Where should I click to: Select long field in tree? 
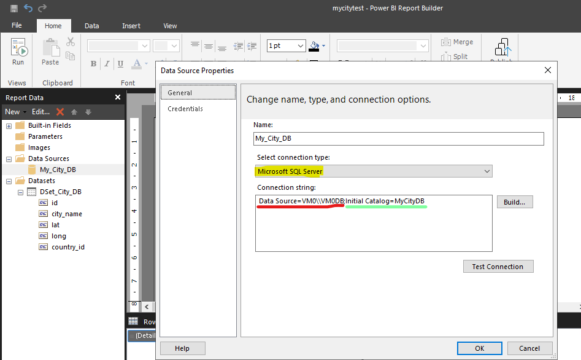tap(58, 236)
